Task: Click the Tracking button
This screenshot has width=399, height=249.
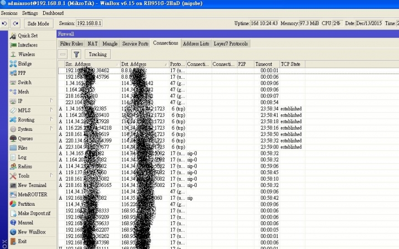Action: coord(98,54)
